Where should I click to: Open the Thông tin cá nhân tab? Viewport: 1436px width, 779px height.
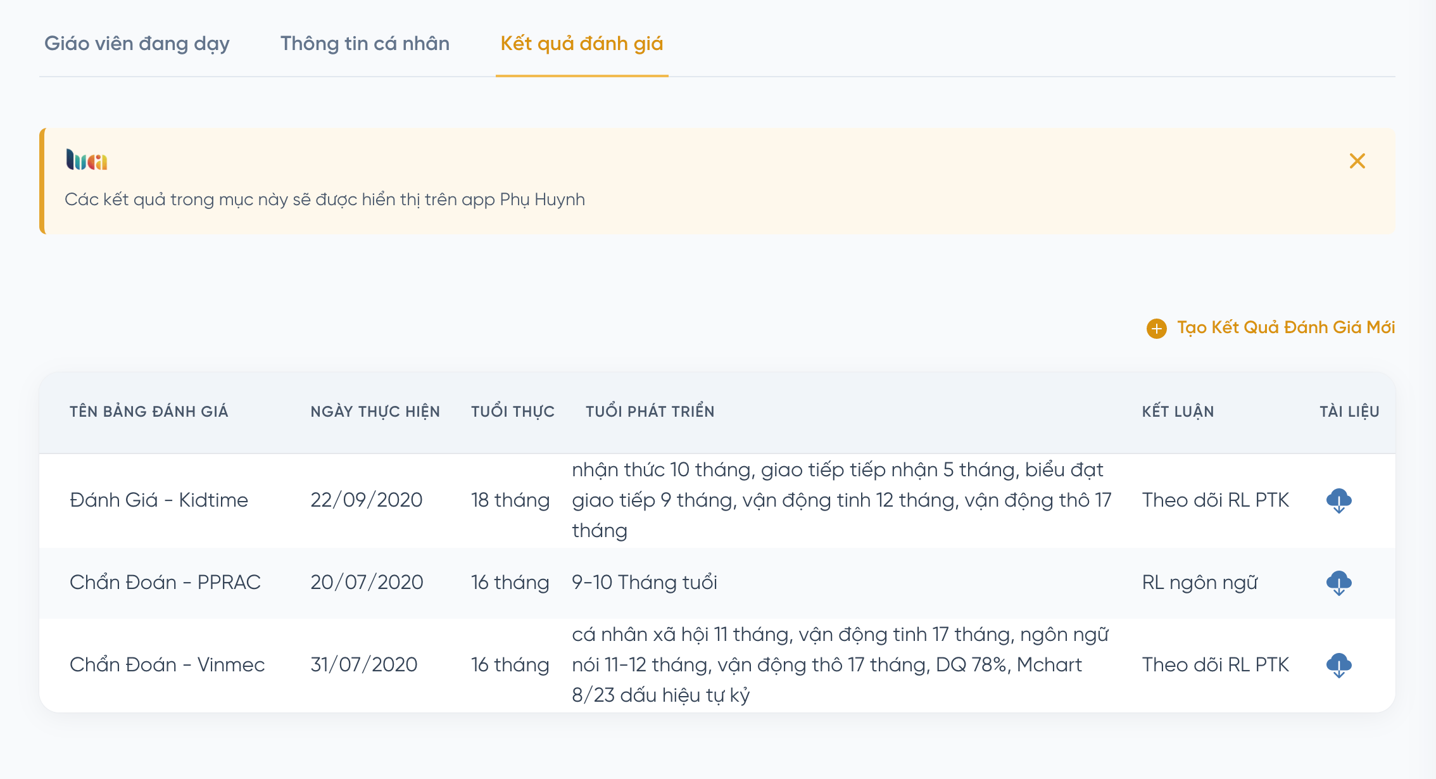point(365,44)
